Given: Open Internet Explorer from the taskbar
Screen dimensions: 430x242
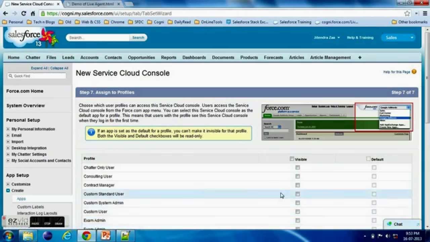Looking at the screenshot, I should (67, 236).
